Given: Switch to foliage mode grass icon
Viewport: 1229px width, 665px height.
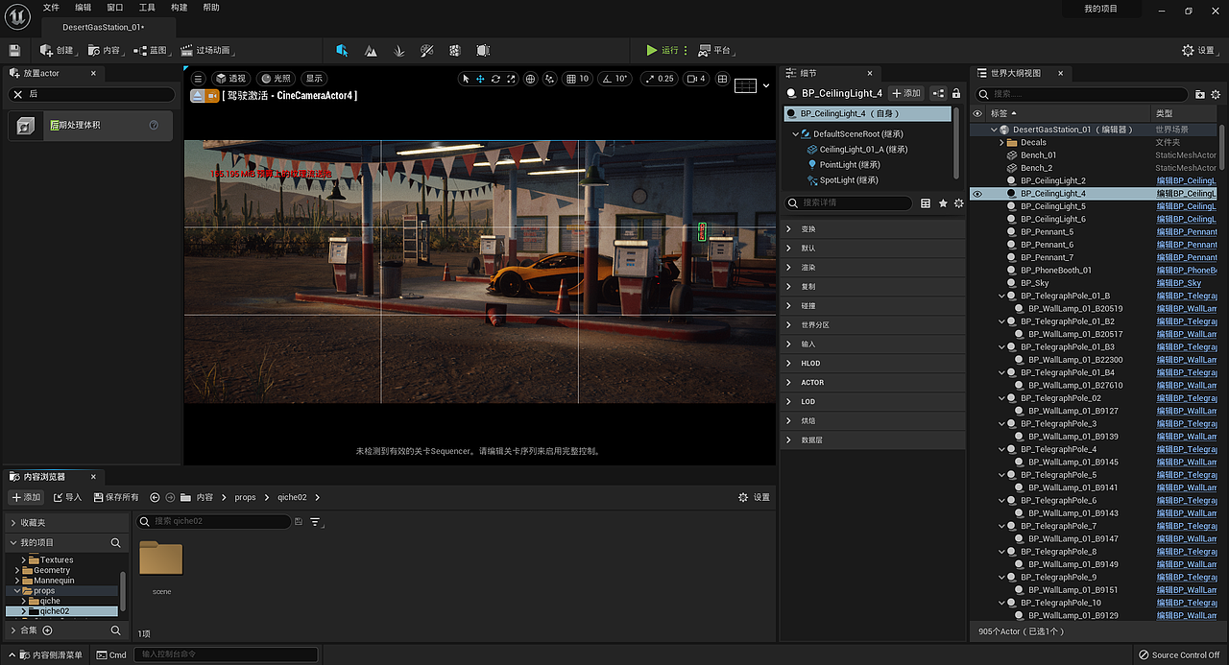Looking at the screenshot, I should pos(399,50).
